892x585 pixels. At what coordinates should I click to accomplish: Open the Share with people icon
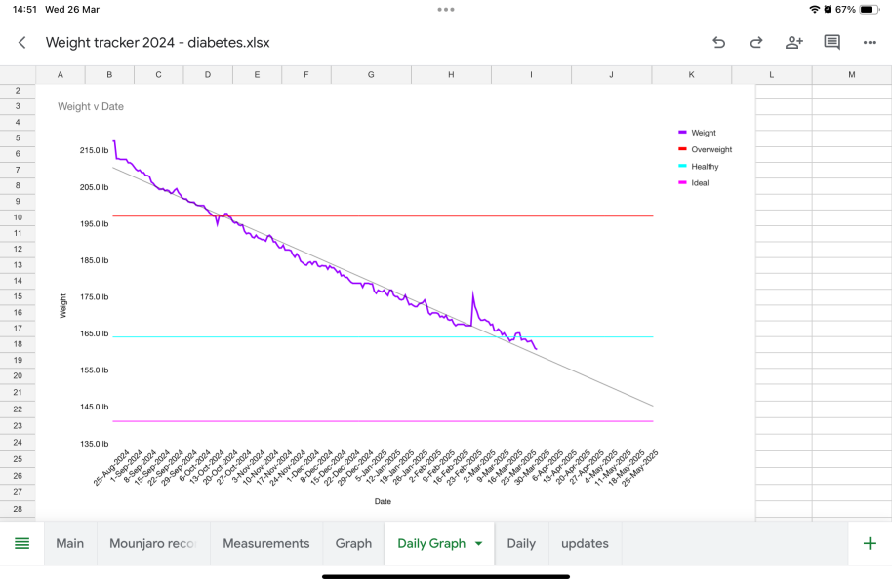click(x=793, y=43)
